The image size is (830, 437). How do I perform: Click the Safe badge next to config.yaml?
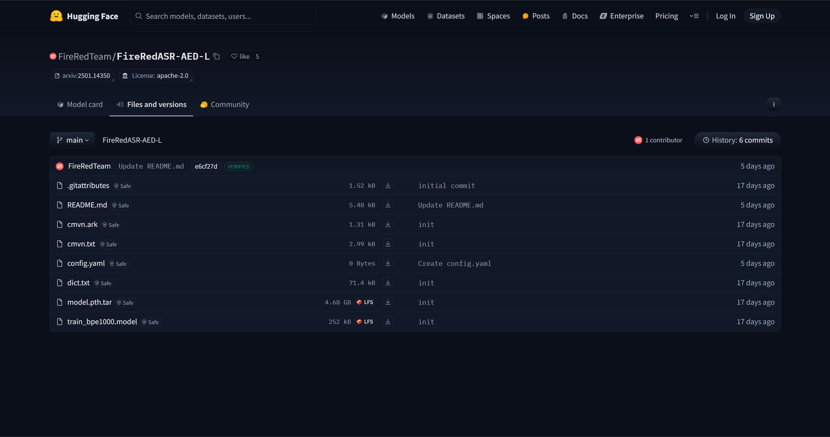(118, 264)
